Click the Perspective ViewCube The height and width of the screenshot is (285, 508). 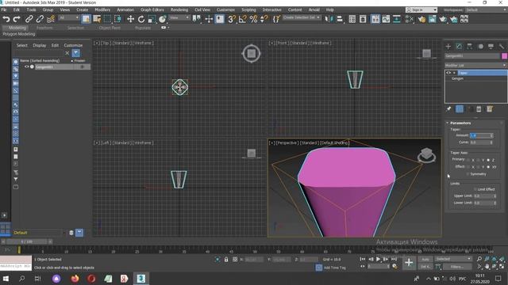click(426, 155)
